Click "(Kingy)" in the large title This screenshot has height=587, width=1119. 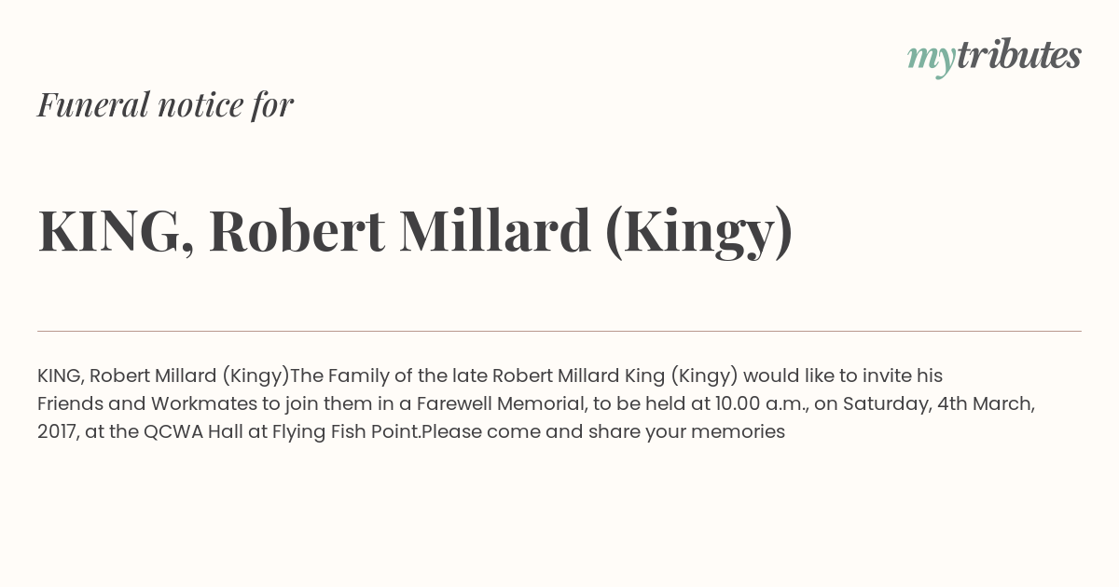pos(699,233)
